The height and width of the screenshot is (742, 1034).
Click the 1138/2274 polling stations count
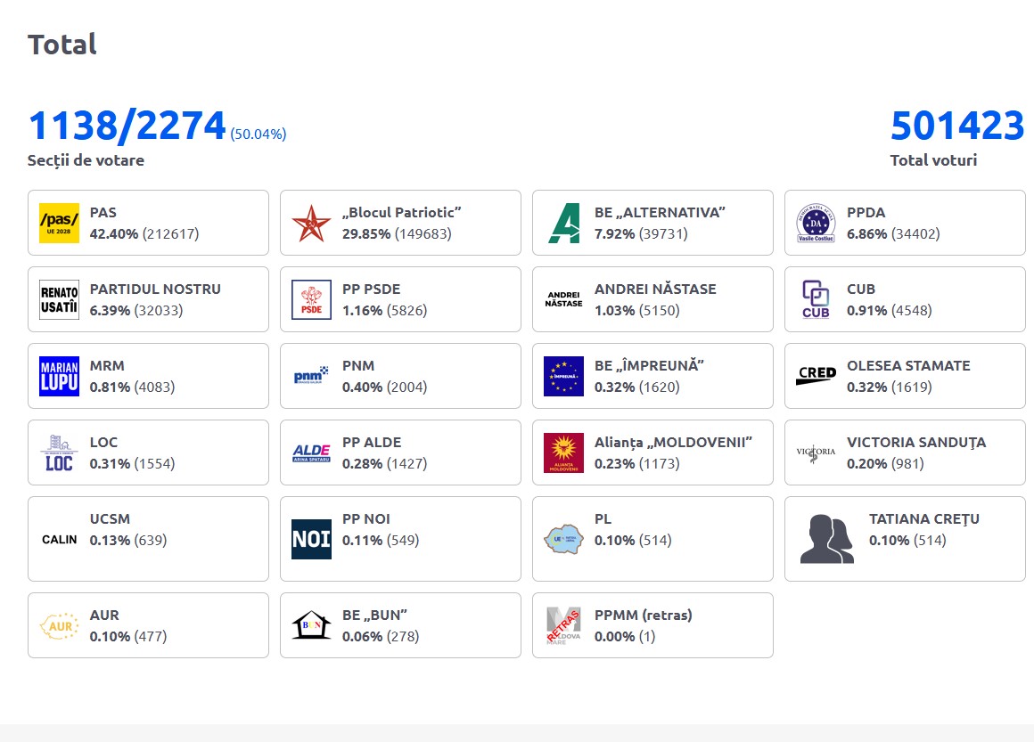coord(127,126)
